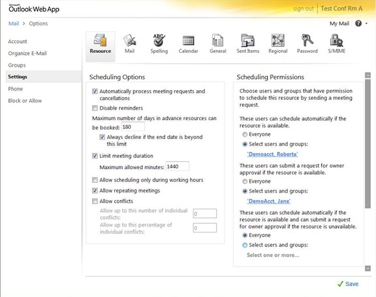376x297 pixels.
Task: Click the maximum days in advance field
Action: pos(133,127)
